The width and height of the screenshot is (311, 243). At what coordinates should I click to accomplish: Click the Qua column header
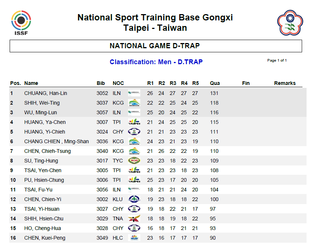pyautogui.click(x=215, y=83)
